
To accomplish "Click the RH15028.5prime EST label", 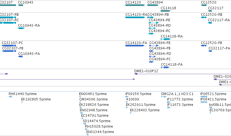I will (99, 126).
